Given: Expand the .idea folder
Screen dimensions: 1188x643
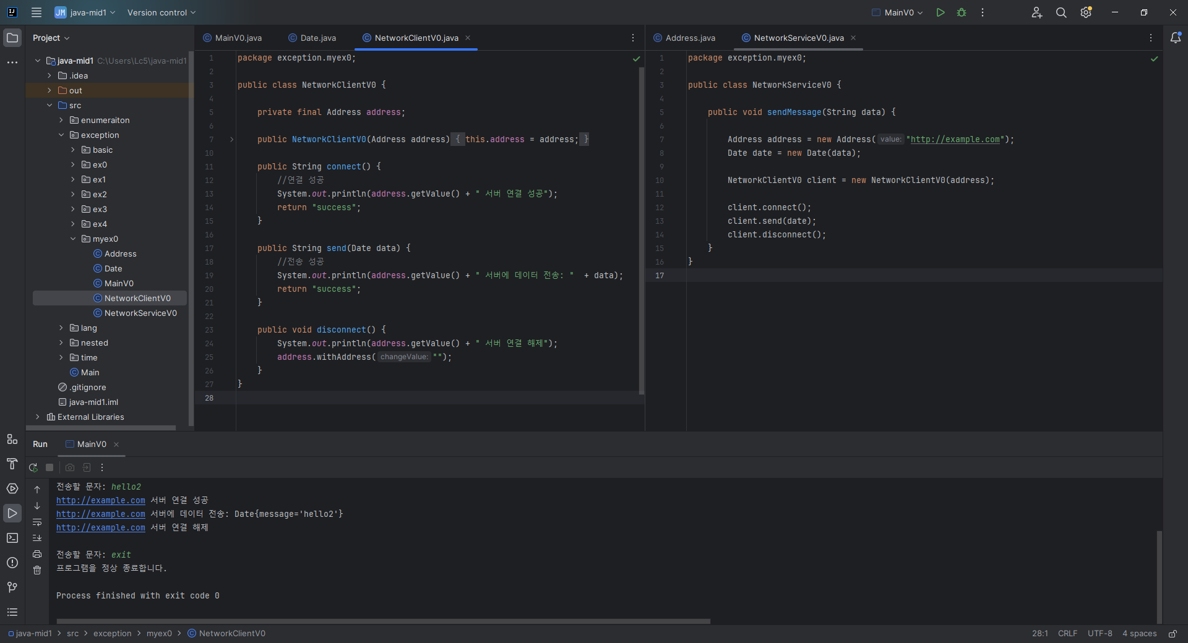Looking at the screenshot, I should tap(49, 75).
